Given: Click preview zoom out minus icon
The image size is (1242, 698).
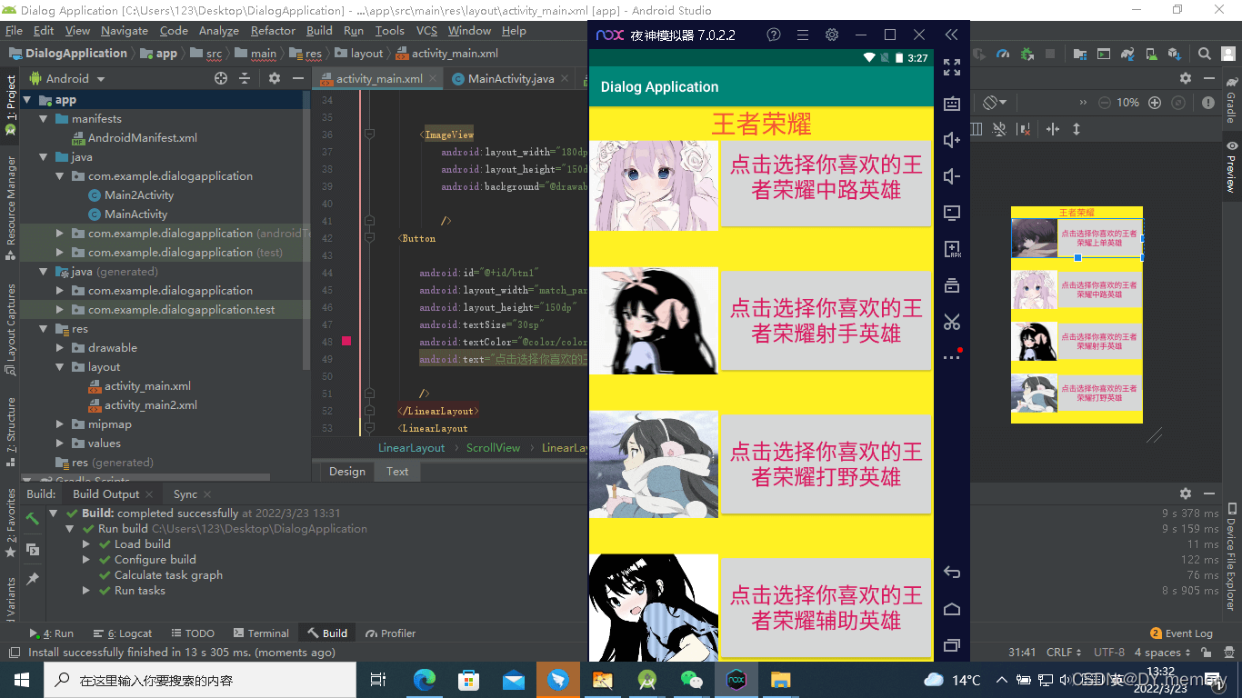Looking at the screenshot, I should tap(1105, 103).
